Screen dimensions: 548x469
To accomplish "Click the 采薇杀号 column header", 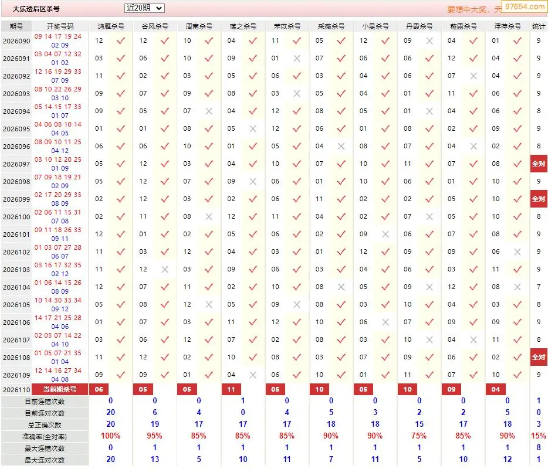I will coord(331,26).
